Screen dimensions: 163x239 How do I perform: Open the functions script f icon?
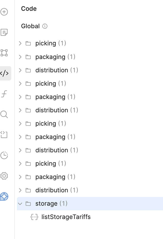click(4, 94)
